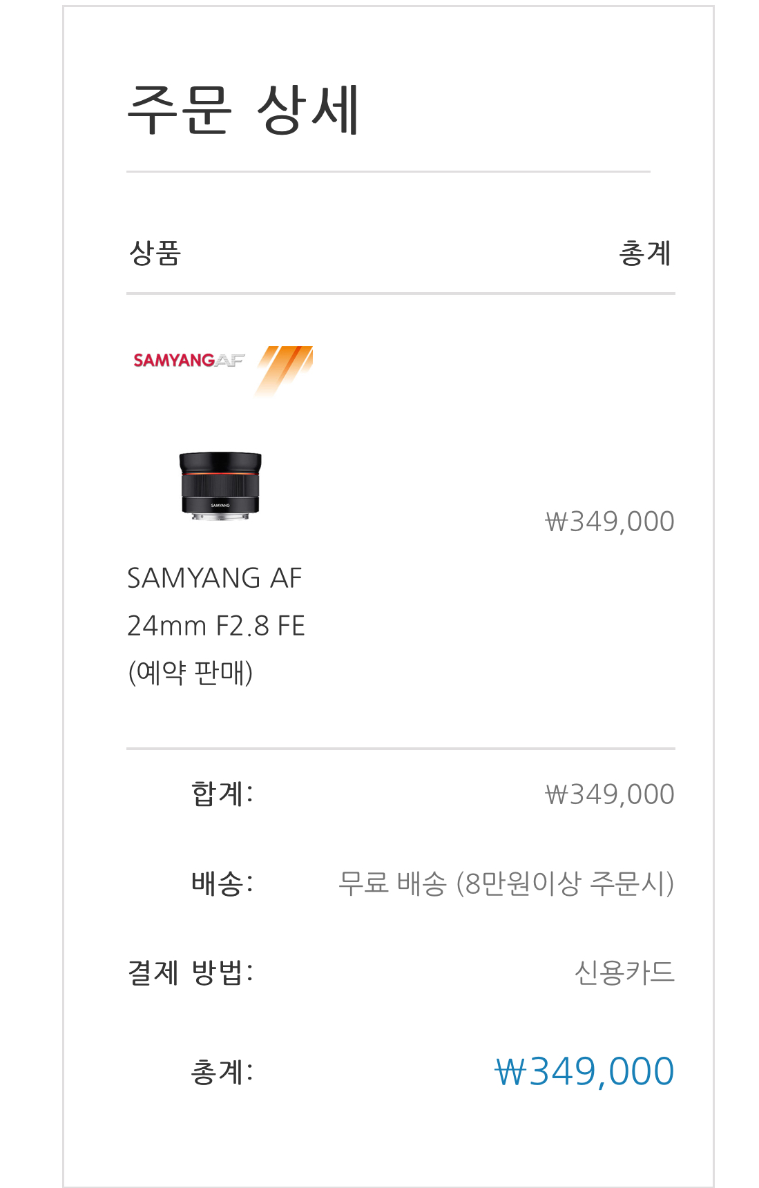Click the 주문 상세 page heading

point(243,111)
